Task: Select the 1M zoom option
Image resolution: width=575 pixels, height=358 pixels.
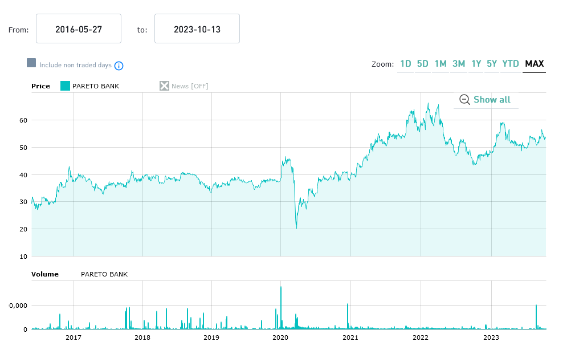Action: (x=441, y=64)
